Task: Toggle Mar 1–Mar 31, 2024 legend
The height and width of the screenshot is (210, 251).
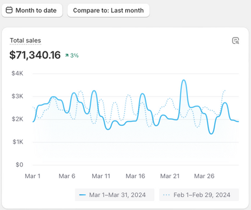Action: click(115, 195)
